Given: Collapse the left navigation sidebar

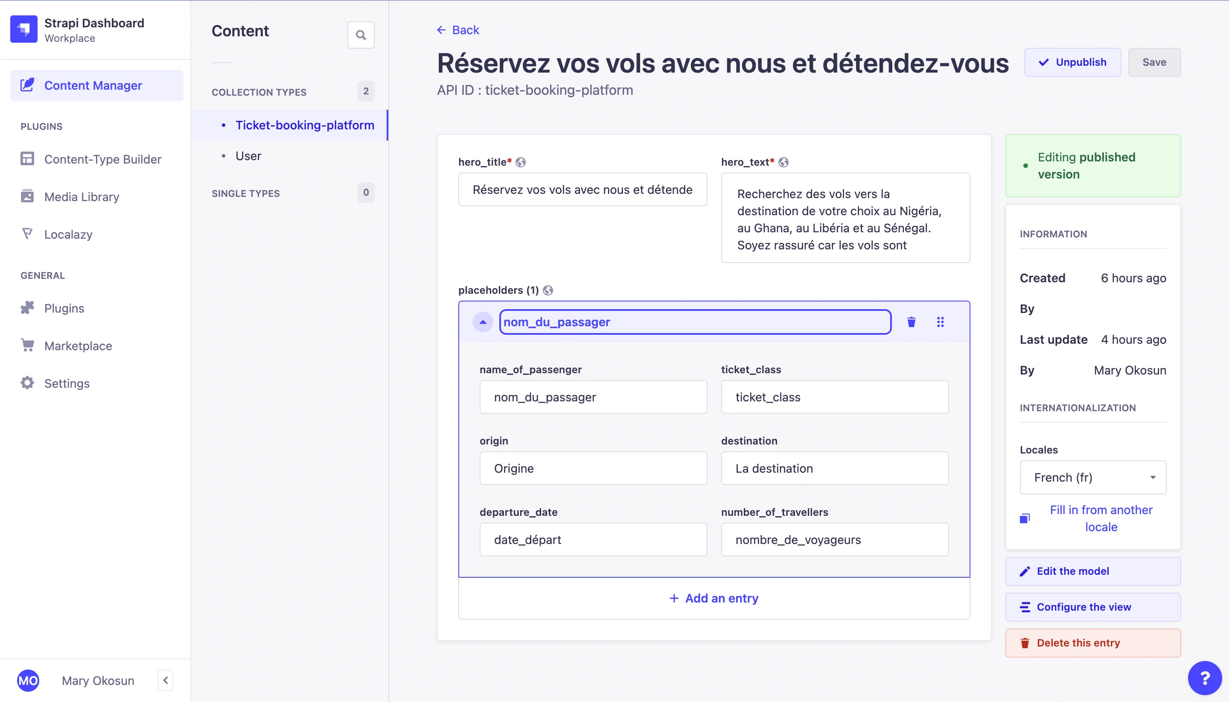Looking at the screenshot, I should tap(165, 680).
